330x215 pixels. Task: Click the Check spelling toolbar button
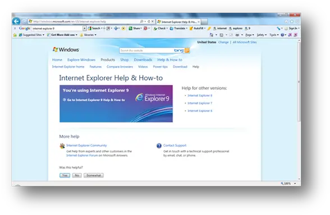161,29
